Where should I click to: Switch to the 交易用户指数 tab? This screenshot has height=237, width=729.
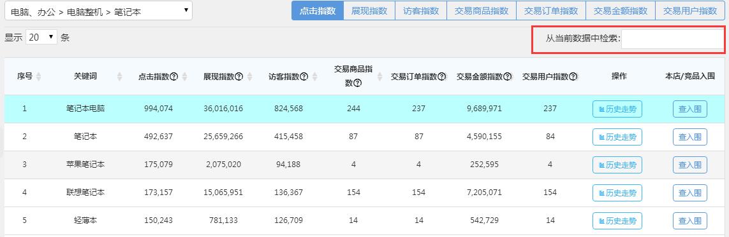(x=690, y=11)
